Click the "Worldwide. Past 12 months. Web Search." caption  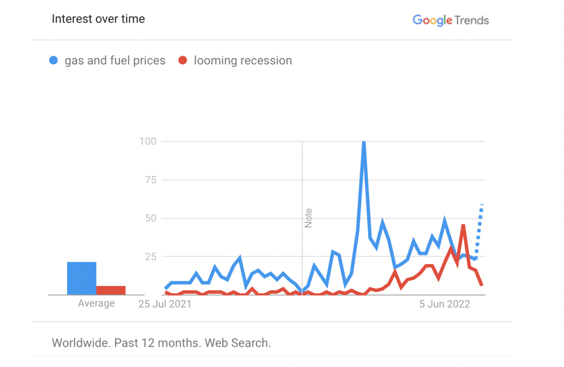coord(161,343)
